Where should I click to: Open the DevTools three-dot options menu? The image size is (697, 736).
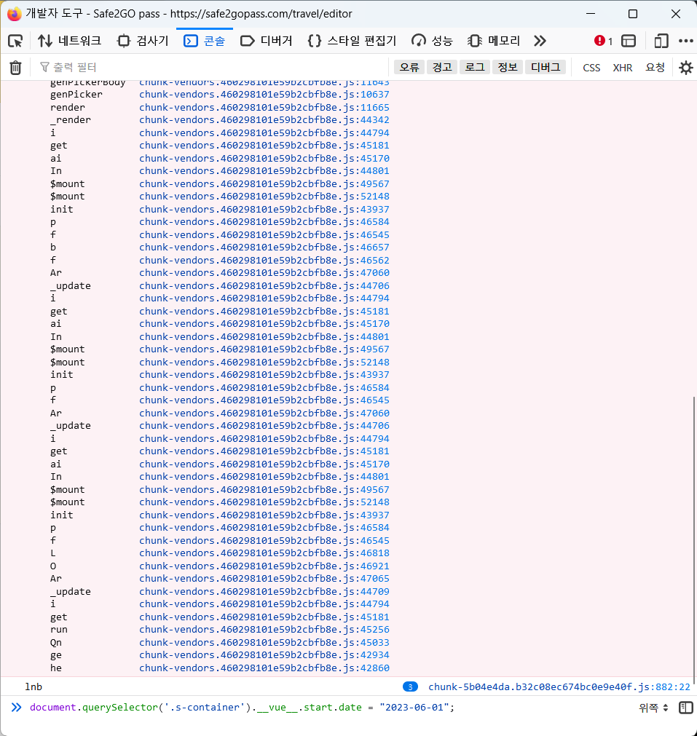(685, 41)
